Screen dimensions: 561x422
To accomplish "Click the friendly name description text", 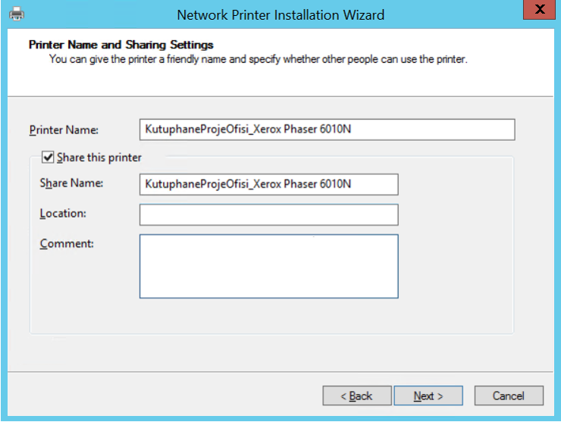I will click(x=258, y=58).
